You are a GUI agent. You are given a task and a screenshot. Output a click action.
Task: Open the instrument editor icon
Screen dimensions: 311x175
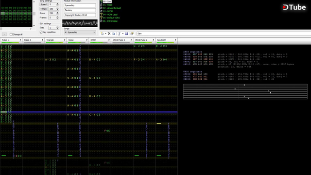[132, 34]
